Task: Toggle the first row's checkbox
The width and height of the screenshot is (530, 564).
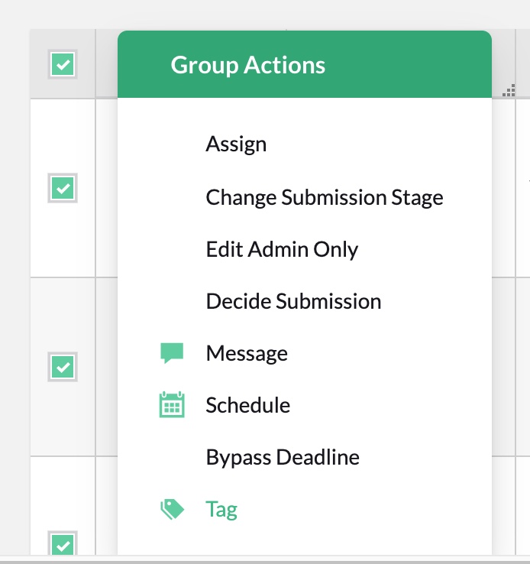Action: coord(63,188)
